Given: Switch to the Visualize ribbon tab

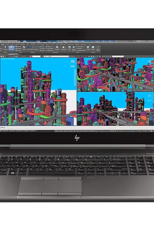Looking at the screenshot, I should click(x=17, y=44).
